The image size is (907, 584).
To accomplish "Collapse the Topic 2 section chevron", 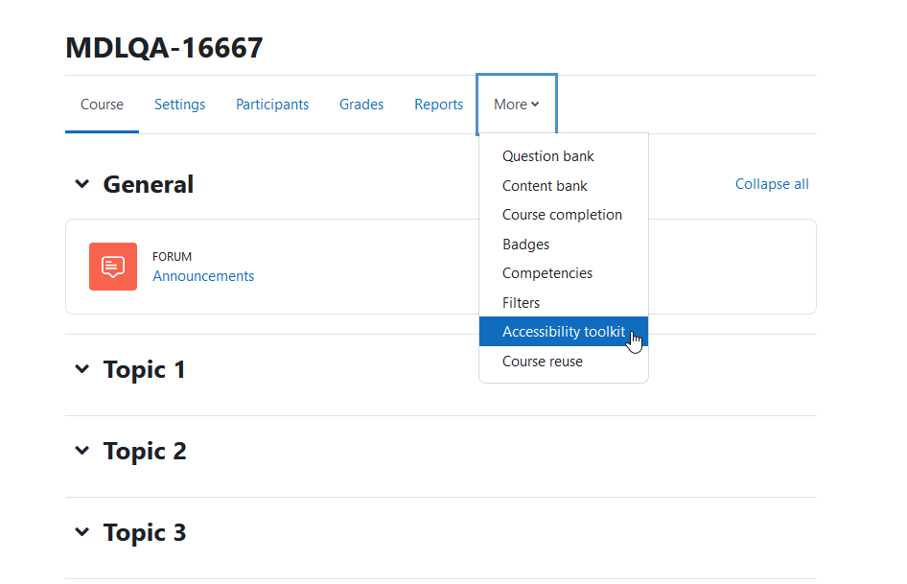I will (82, 451).
